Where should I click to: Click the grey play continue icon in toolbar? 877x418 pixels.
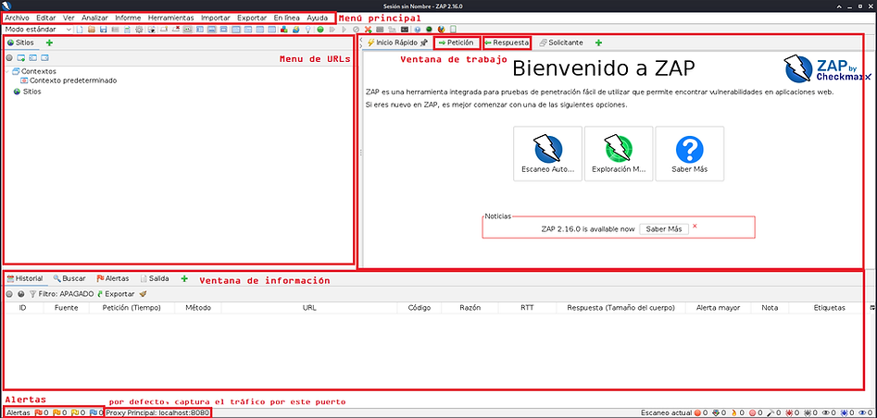pos(344,29)
